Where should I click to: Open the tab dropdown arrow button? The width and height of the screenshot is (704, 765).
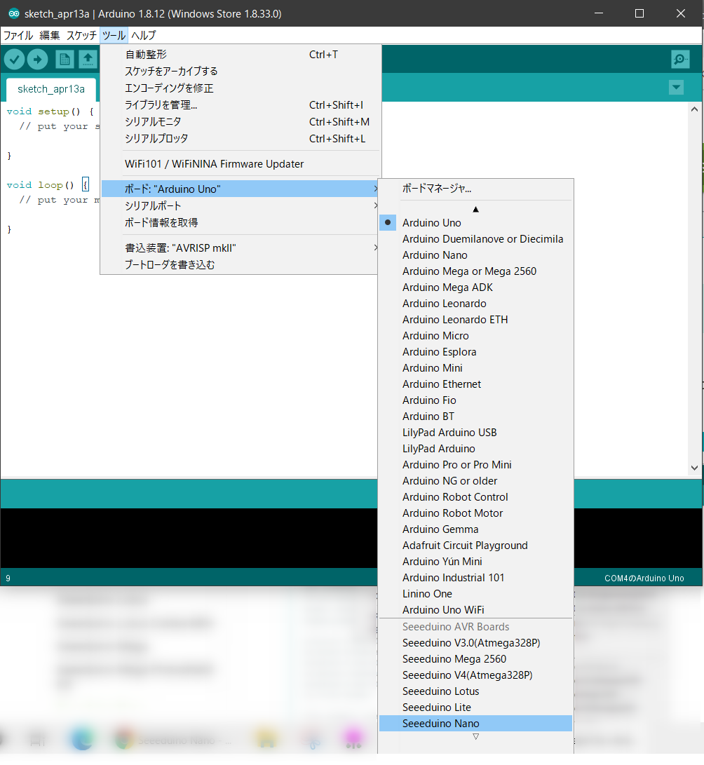coord(676,88)
